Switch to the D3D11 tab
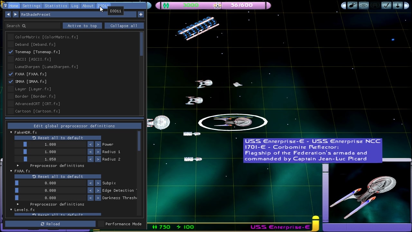This screenshot has height=232, width=412. pos(103,6)
